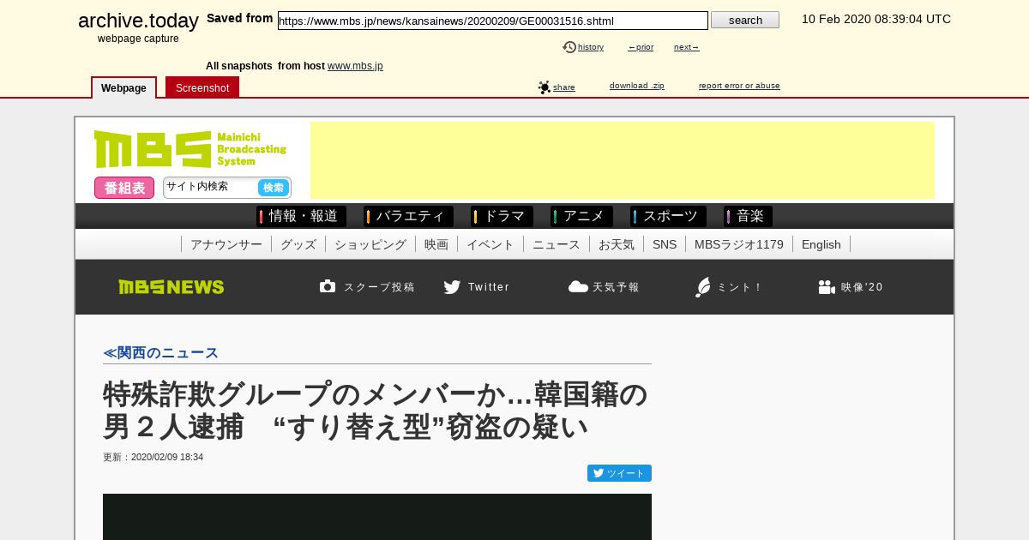Select グッズ in the sub menu
Image resolution: width=1029 pixels, height=540 pixels.
coord(298,244)
